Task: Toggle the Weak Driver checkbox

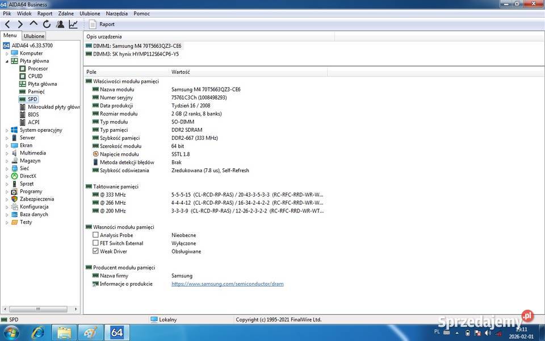Action: click(x=95, y=251)
